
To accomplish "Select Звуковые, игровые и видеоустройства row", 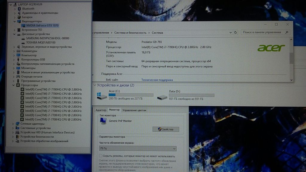I will [x=47, y=47].
